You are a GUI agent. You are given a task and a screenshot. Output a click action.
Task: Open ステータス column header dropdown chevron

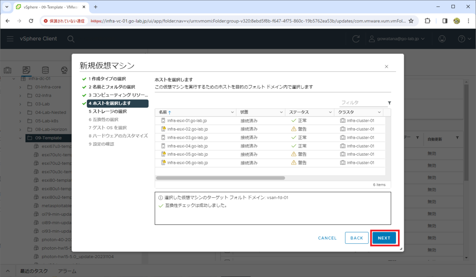point(330,113)
